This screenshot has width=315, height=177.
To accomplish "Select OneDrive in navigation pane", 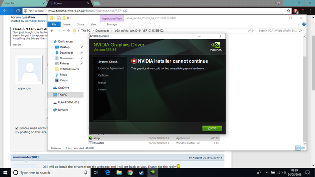I will pos(63,88).
